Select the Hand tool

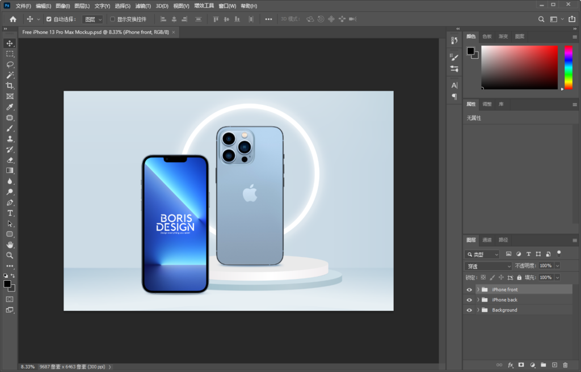point(10,245)
